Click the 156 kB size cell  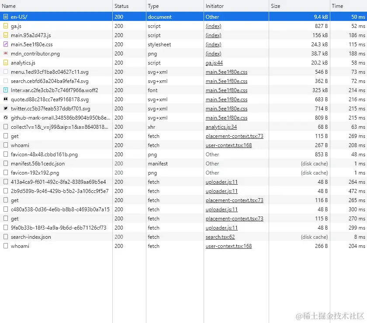click(299, 35)
